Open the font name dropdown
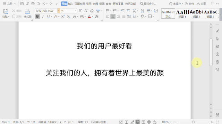Viewport: 222px width, 124px height. pos(59,11)
